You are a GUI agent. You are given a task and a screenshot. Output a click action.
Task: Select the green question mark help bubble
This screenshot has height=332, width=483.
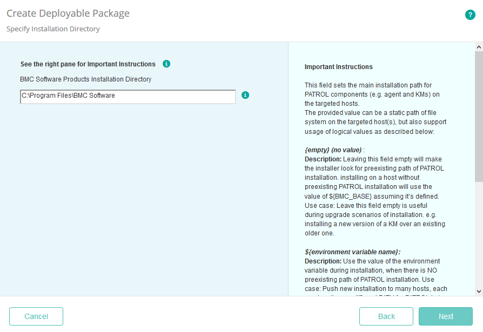(470, 15)
